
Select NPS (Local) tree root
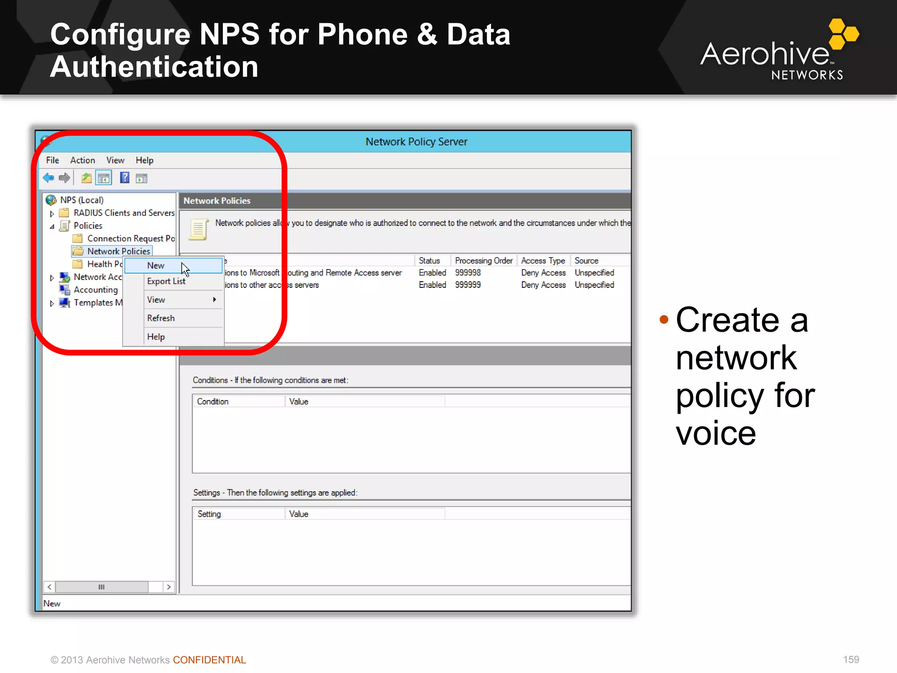82,200
